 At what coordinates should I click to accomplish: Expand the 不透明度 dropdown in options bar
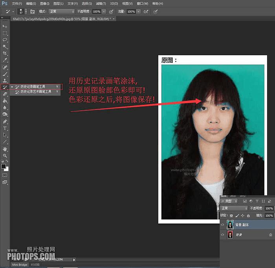tap(104, 12)
